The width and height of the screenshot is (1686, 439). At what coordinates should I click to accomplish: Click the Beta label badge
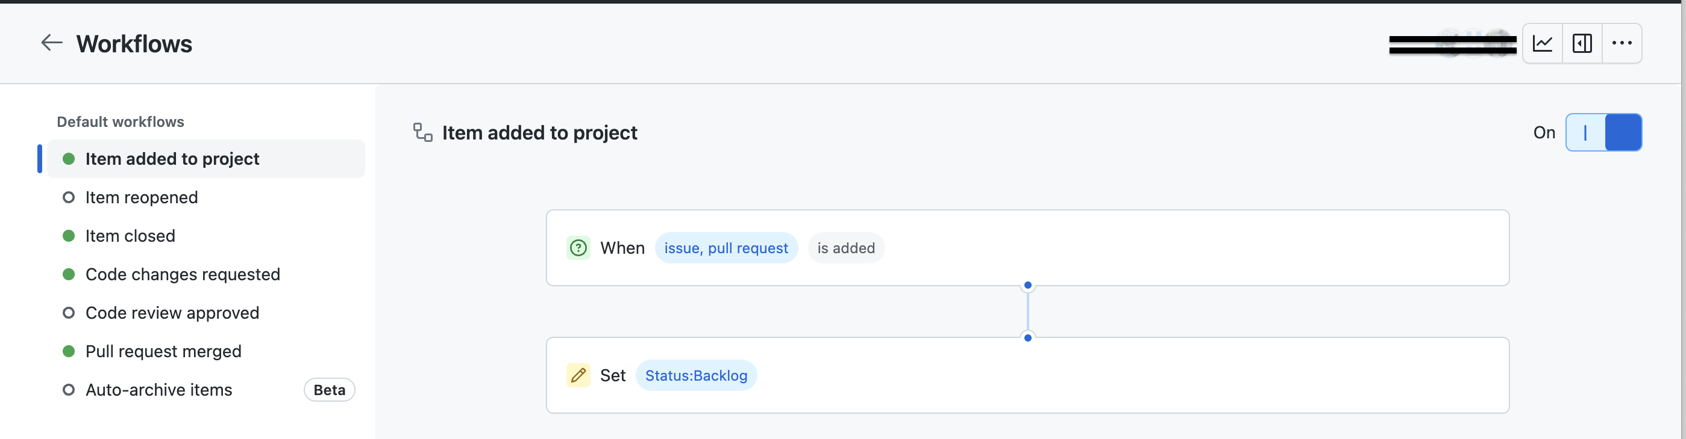click(329, 390)
